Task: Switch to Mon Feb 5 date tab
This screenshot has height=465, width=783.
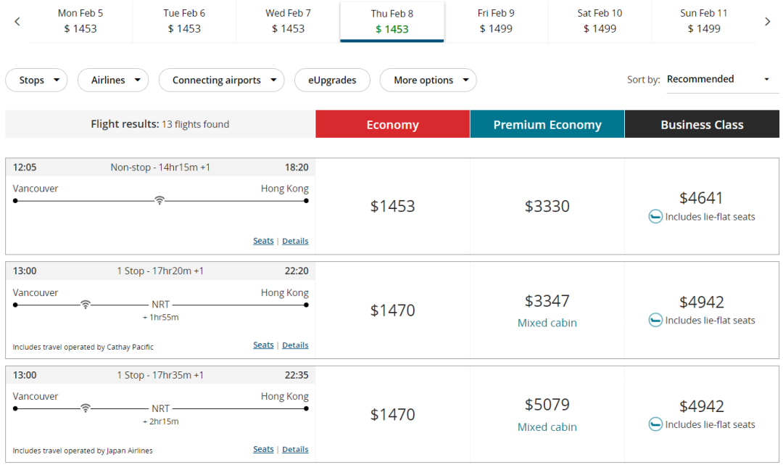Action: (x=80, y=21)
